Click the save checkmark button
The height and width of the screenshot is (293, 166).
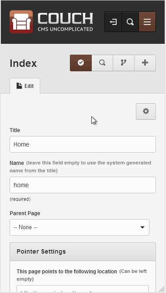[81, 63]
